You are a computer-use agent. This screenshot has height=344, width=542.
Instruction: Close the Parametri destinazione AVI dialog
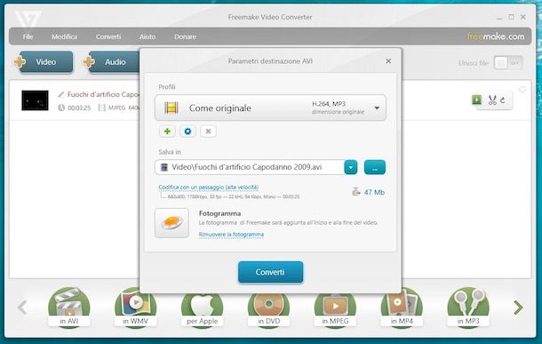(388, 60)
